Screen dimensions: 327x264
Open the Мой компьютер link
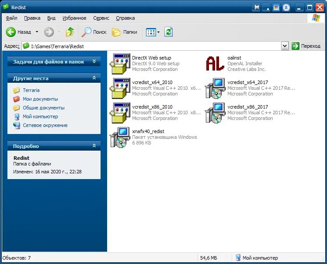coord(40,116)
